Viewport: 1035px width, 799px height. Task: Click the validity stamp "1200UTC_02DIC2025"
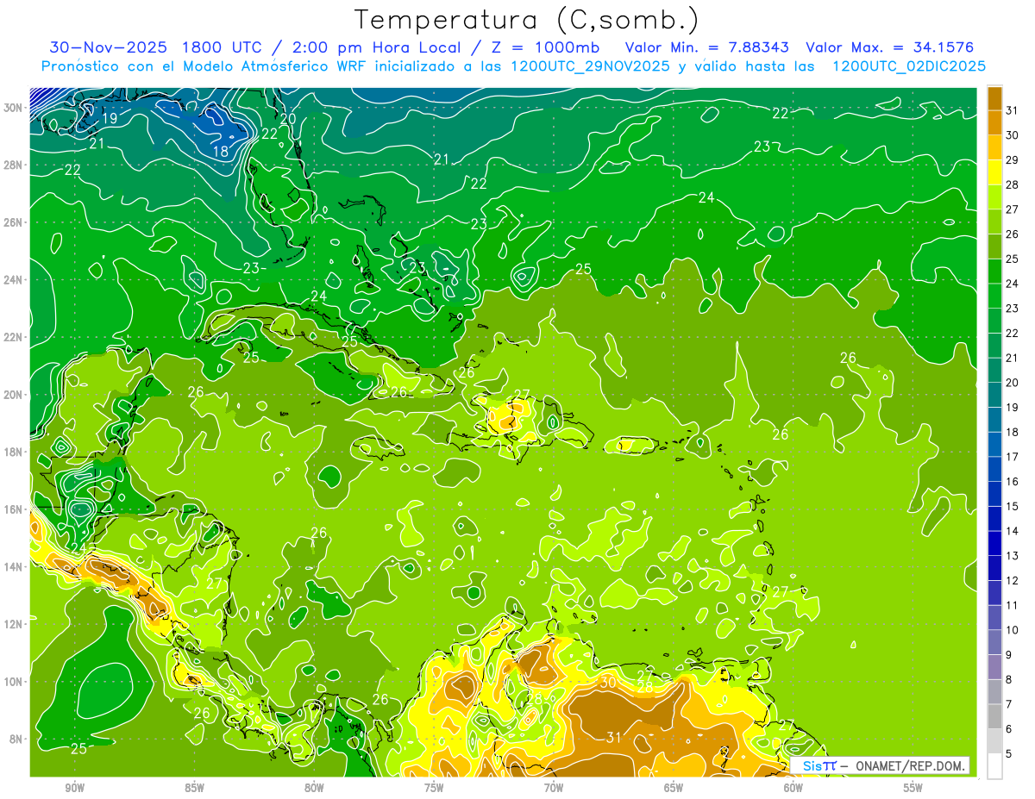909,66
